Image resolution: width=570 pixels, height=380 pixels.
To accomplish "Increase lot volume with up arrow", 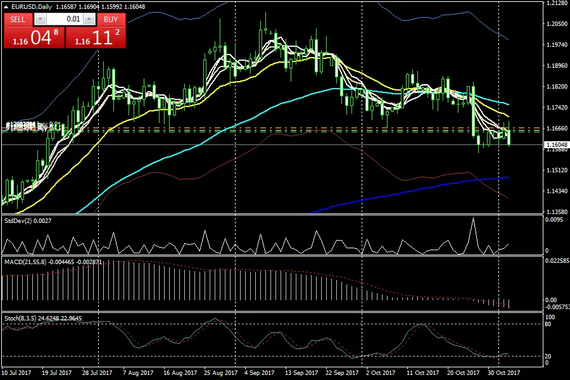I will pyautogui.click(x=89, y=19).
